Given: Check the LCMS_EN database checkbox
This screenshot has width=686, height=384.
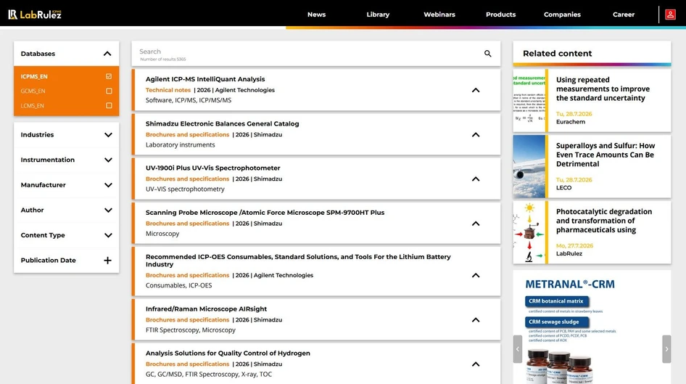Looking at the screenshot, I should (109, 105).
